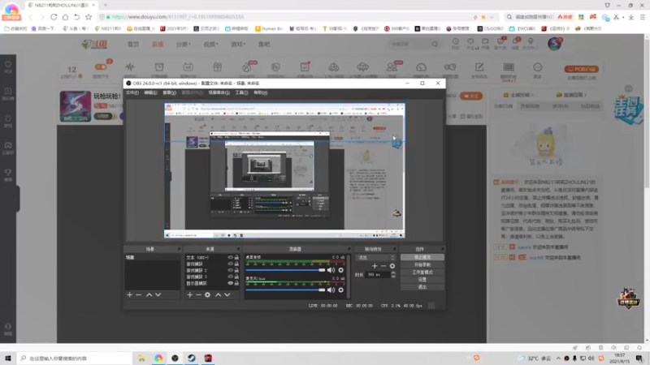Click 退出 exit button in OBS controls
This screenshot has width=650, height=365.
click(422, 287)
